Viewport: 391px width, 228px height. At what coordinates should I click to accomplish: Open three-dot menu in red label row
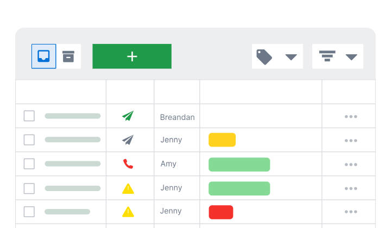pos(351,212)
